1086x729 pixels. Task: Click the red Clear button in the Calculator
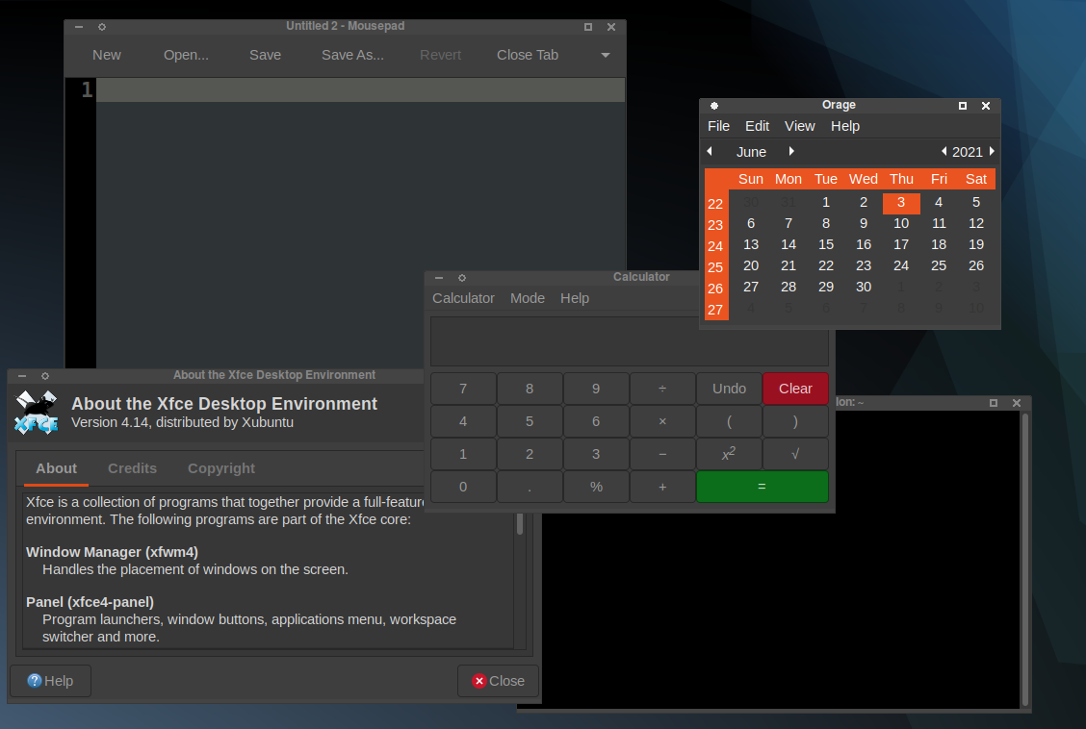pyautogui.click(x=795, y=389)
